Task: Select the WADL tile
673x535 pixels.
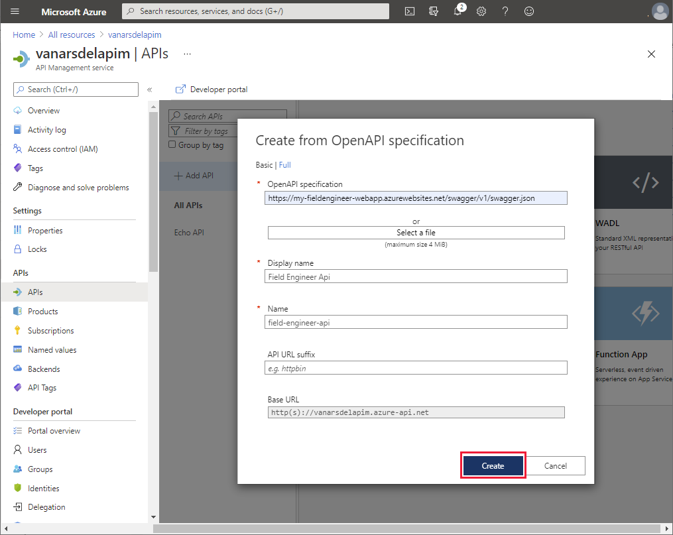Action: [633, 215]
